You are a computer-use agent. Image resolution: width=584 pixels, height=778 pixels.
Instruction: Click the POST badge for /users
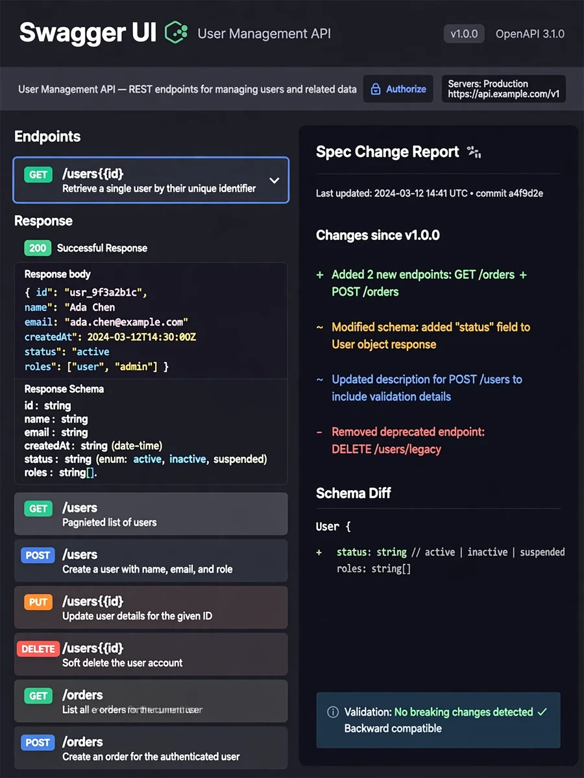click(x=38, y=556)
